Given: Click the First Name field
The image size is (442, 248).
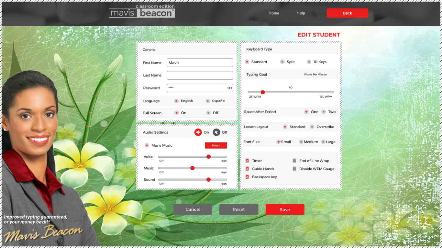Looking at the screenshot, I should click(200, 63).
